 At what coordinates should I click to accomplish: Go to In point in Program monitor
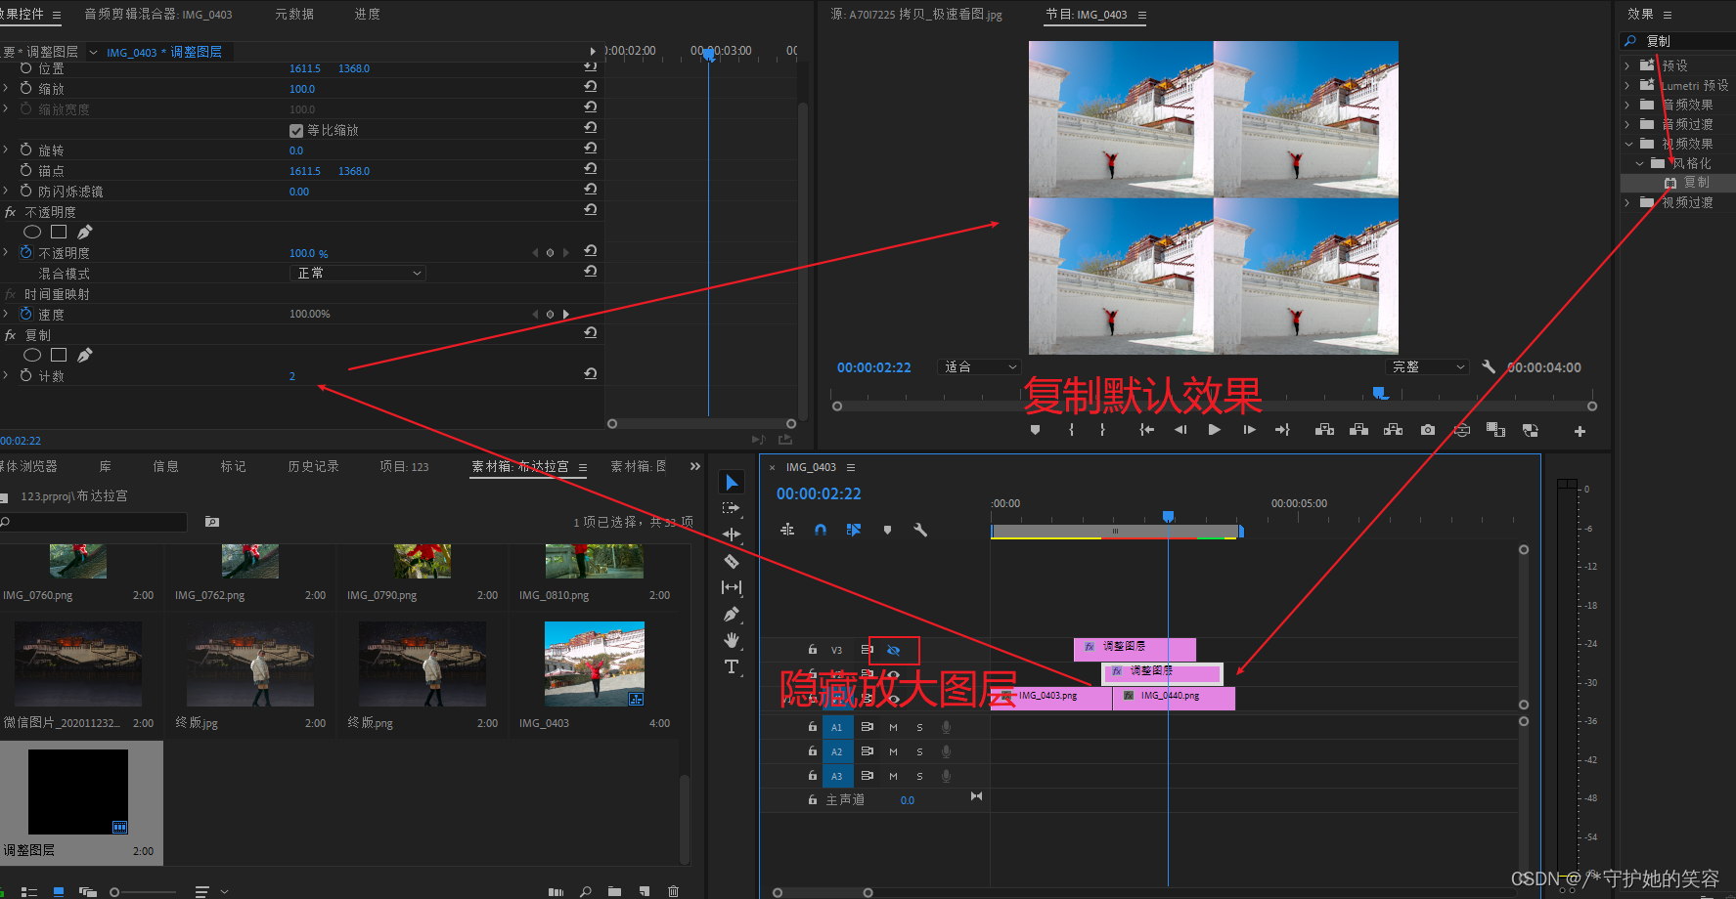point(1147,430)
